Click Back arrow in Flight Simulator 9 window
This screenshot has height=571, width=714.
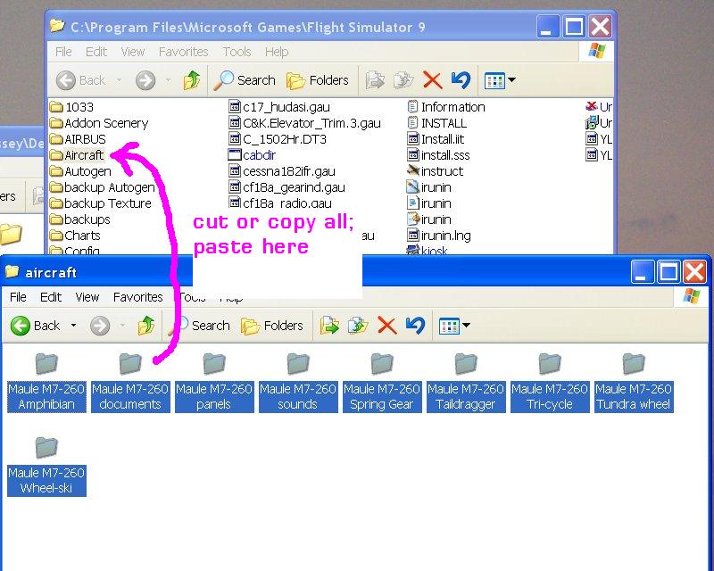tap(66, 80)
